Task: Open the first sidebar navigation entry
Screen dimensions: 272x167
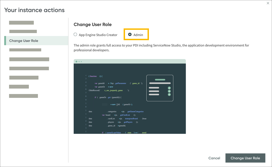Action: [x=21, y=22]
